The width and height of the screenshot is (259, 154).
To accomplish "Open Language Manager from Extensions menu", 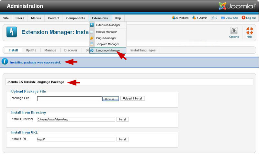I will 108,50.
